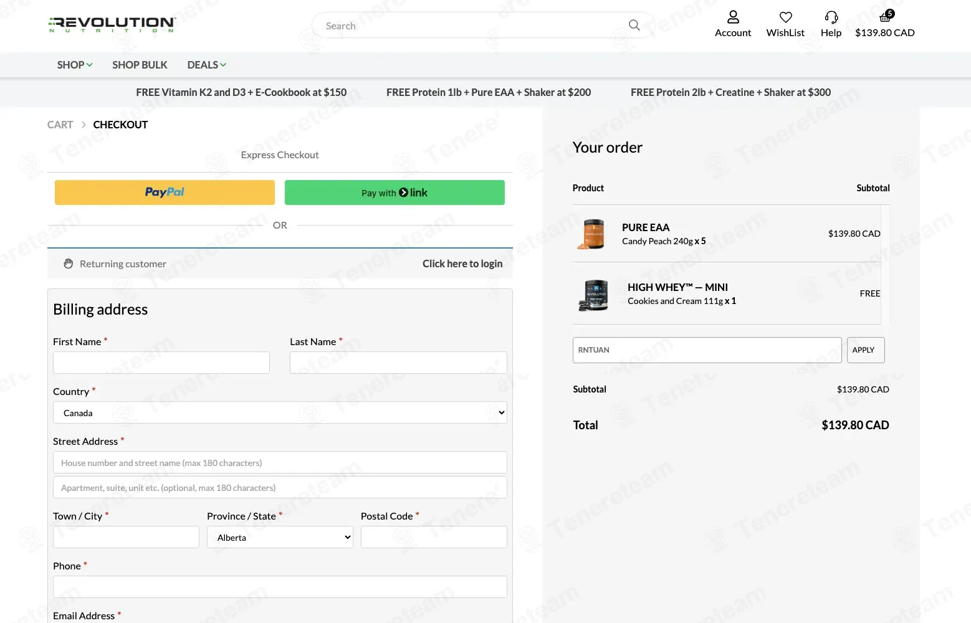This screenshot has width=971, height=623.
Task: Click the FREE Protein 2lb promo at $300
Action: [730, 92]
